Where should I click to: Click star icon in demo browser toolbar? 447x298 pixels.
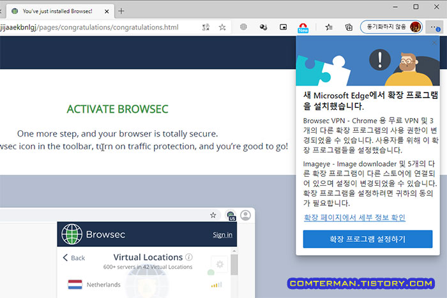[x=213, y=215]
